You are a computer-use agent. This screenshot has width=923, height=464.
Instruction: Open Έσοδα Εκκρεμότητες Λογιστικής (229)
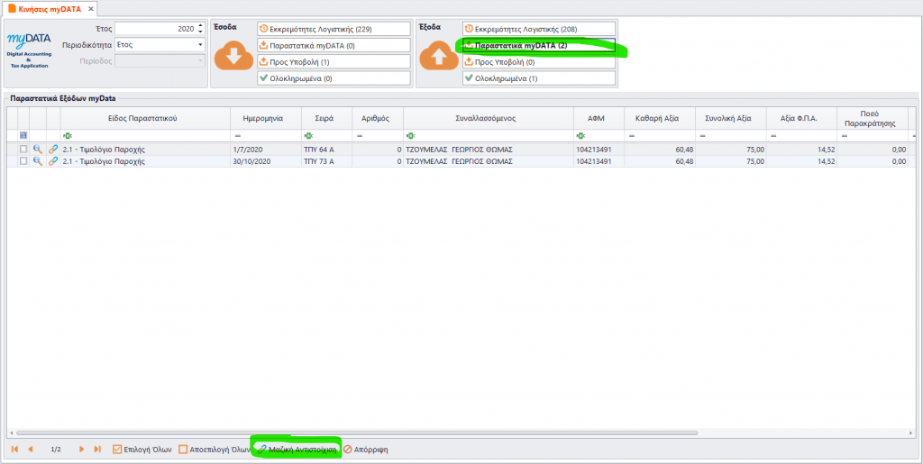coord(334,29)
